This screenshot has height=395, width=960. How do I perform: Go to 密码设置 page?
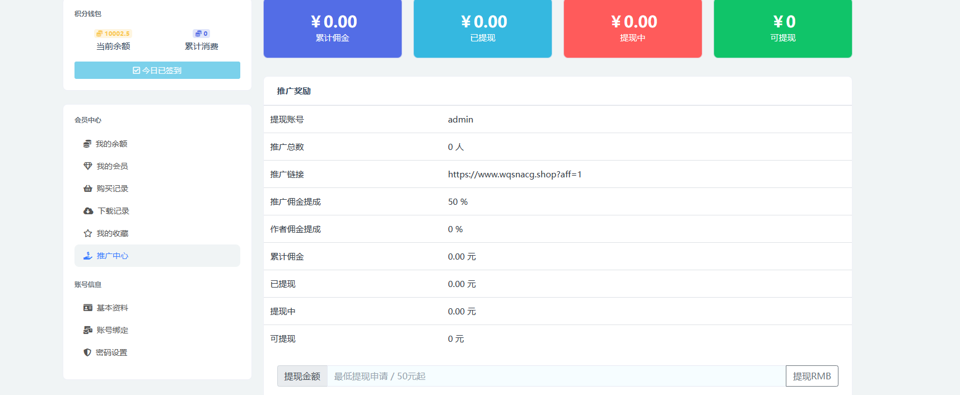click(x=111, y=352)
